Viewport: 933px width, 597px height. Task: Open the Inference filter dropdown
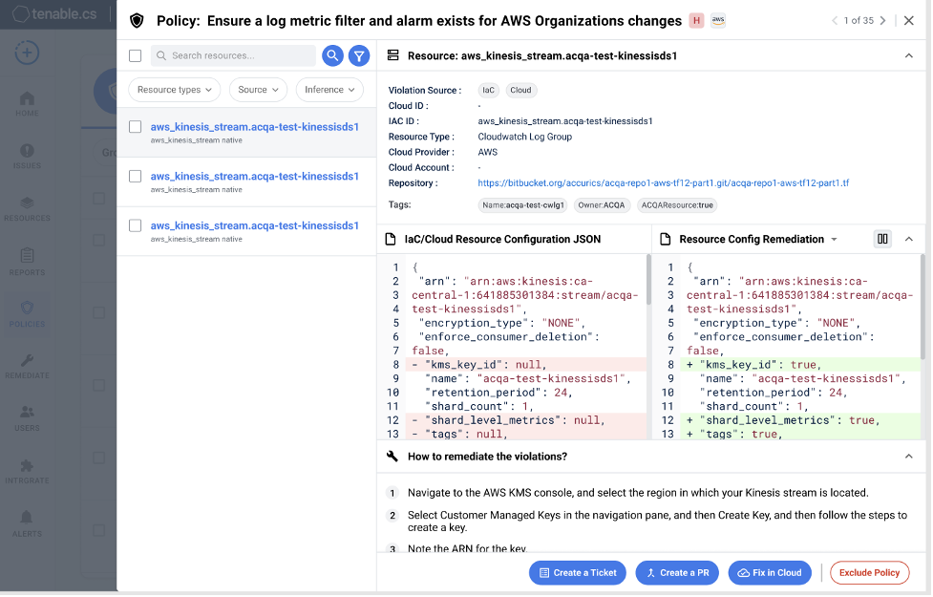329,90
